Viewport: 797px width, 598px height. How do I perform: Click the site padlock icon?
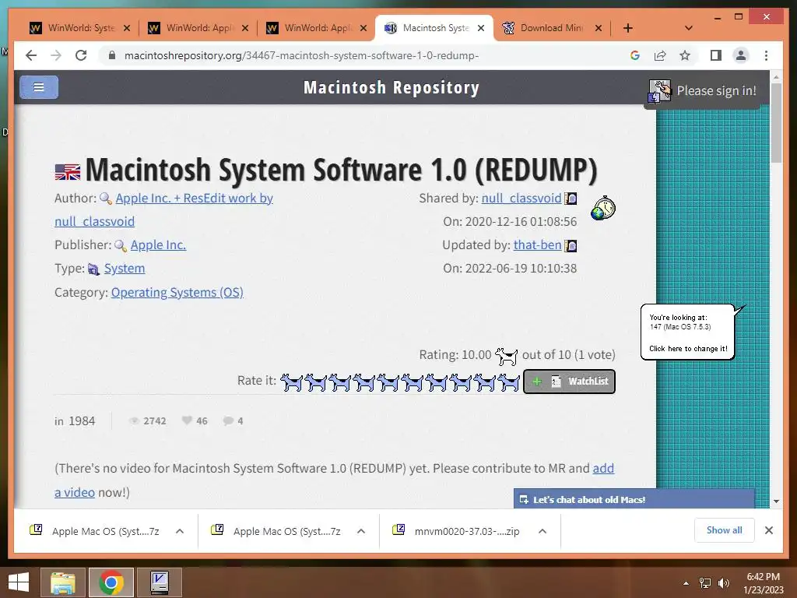pos(112,55)
